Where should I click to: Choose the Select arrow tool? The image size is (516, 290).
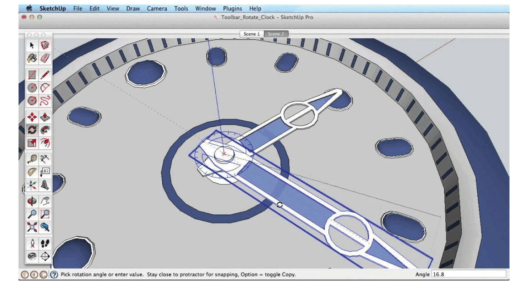pos(32,45)
